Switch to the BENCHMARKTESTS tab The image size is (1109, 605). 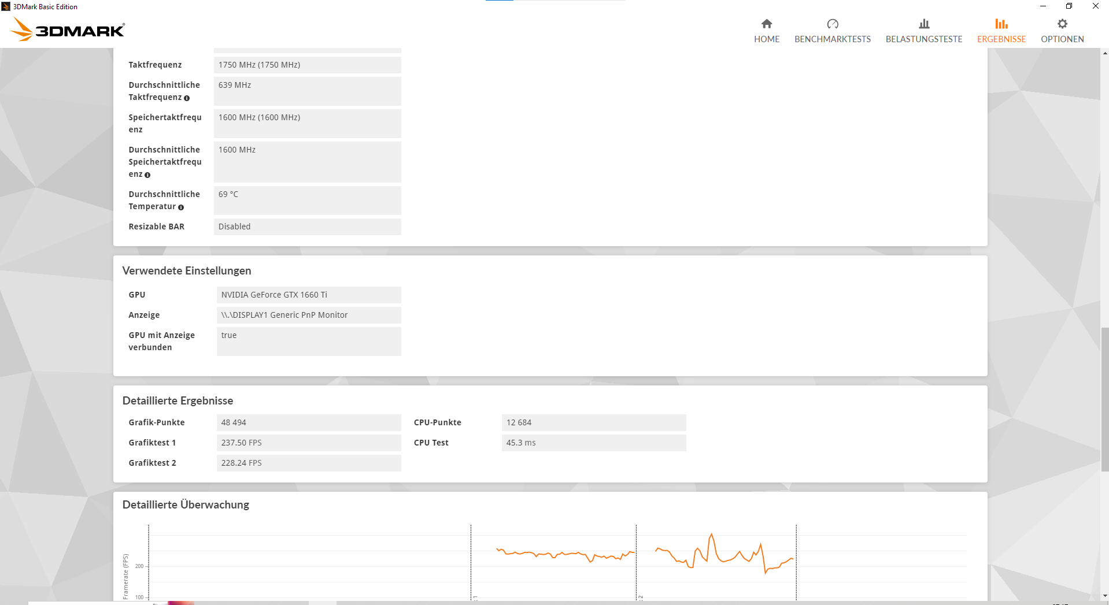tap(833, 39)
